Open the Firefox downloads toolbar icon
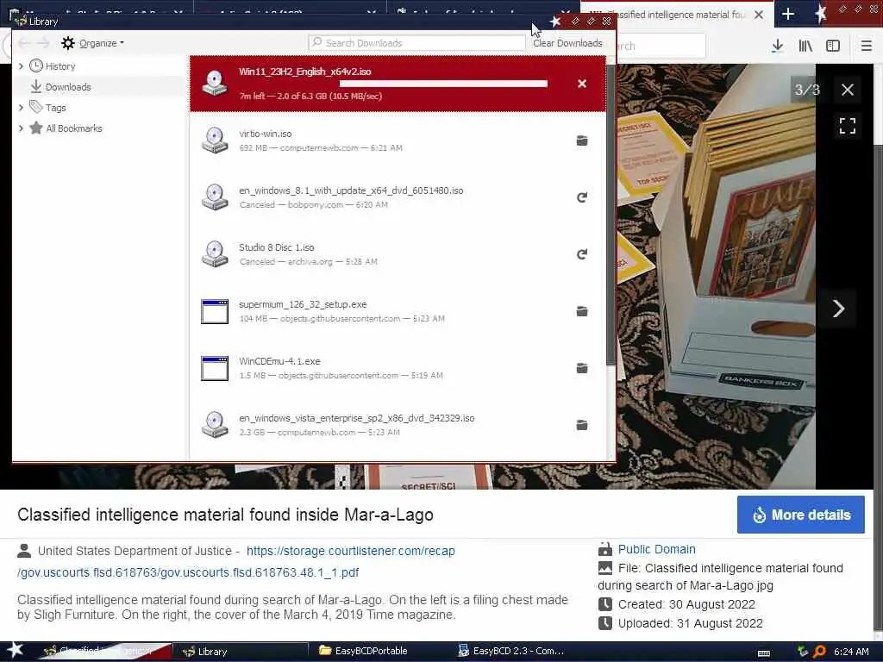Image resolution: width=883 pixels, height=662 pixels. point(777,46)
